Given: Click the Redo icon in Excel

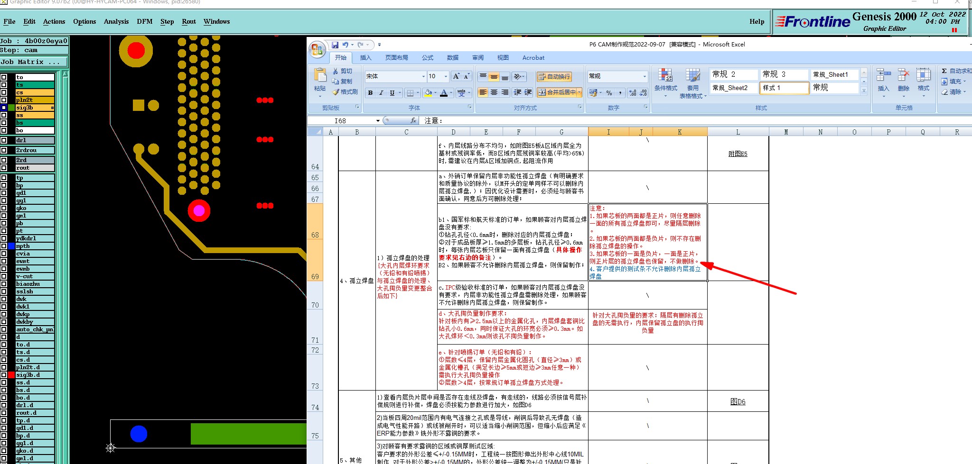Looking at the screenshot, I should (x=361, y=45).
